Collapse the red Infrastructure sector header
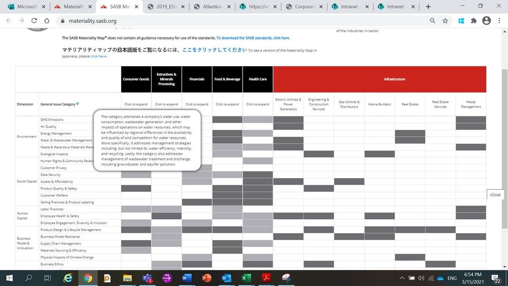508x286 pixels. (x=380, y=79)
